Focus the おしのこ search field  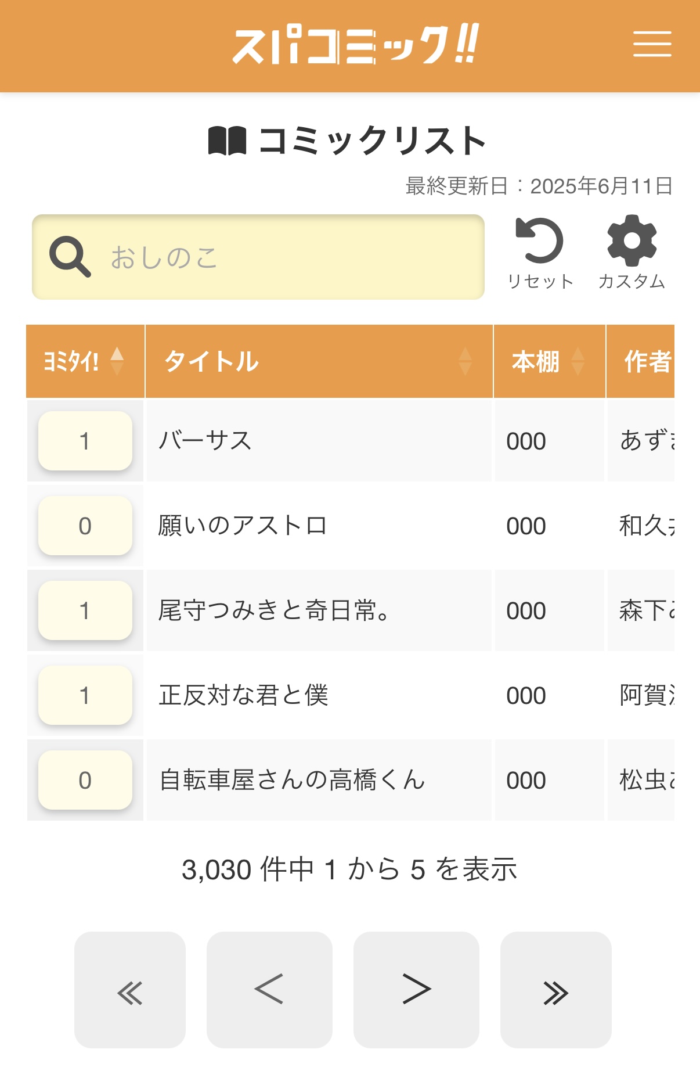pyautogui.click(x=258, y=257)
